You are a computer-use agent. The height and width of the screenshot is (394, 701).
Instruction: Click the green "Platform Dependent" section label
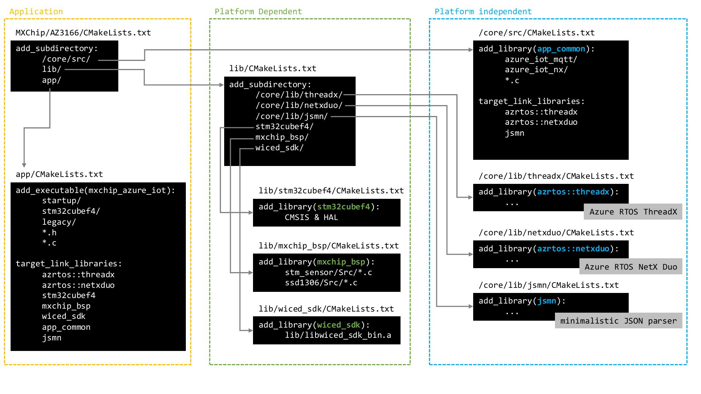tap(258, 12)
